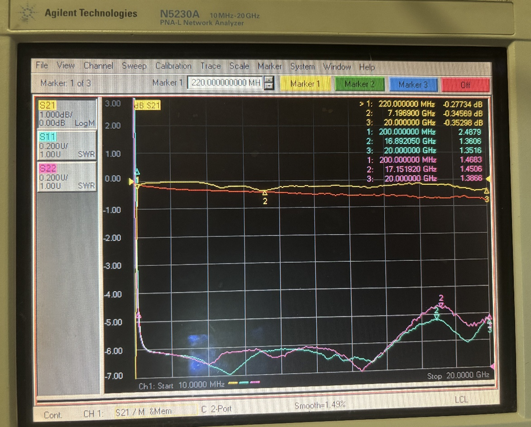Activate the blue Marker 3 button
This screenshot has width=531, height=427.
pyautogui.click(x=413, y=84)
